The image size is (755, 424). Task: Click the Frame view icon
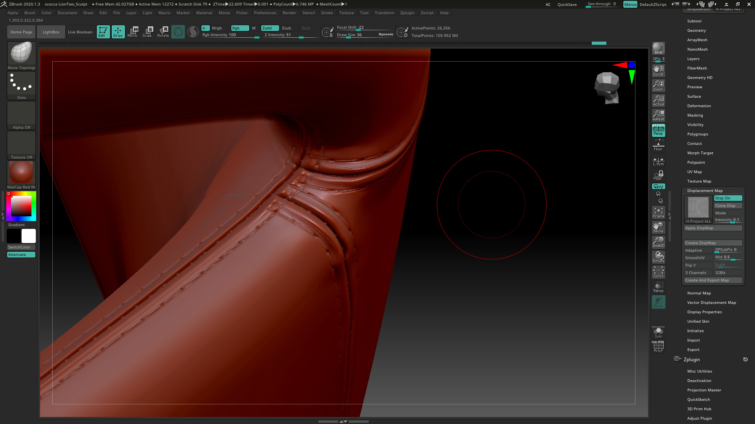coord(658,212)
